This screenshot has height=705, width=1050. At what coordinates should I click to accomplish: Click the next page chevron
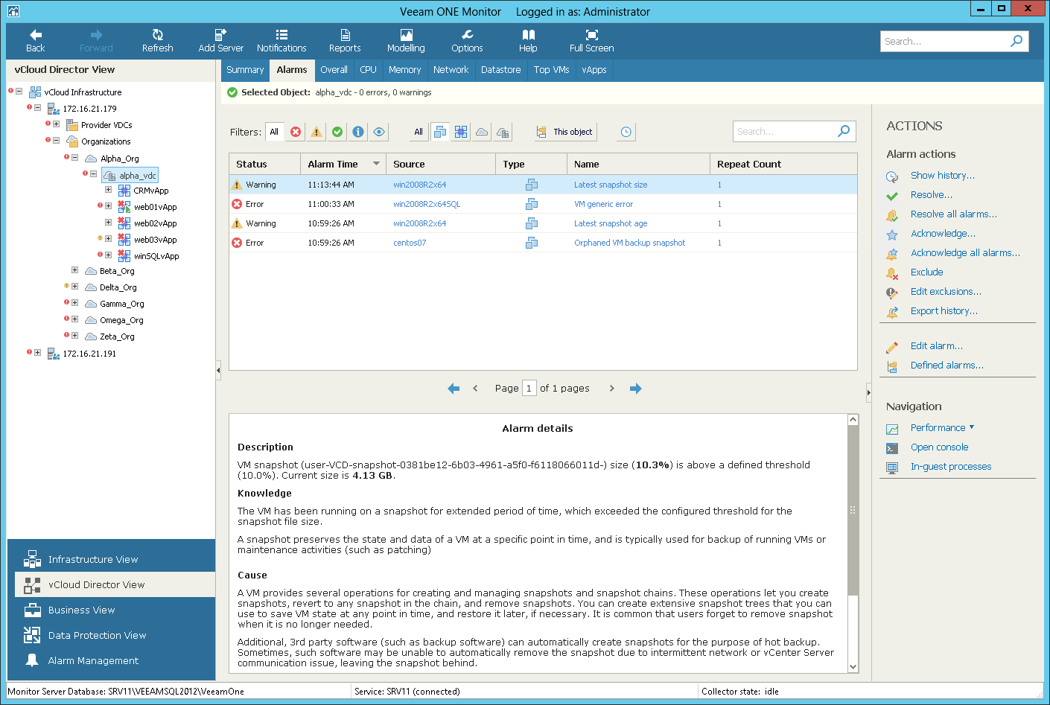tap(612, 389)
